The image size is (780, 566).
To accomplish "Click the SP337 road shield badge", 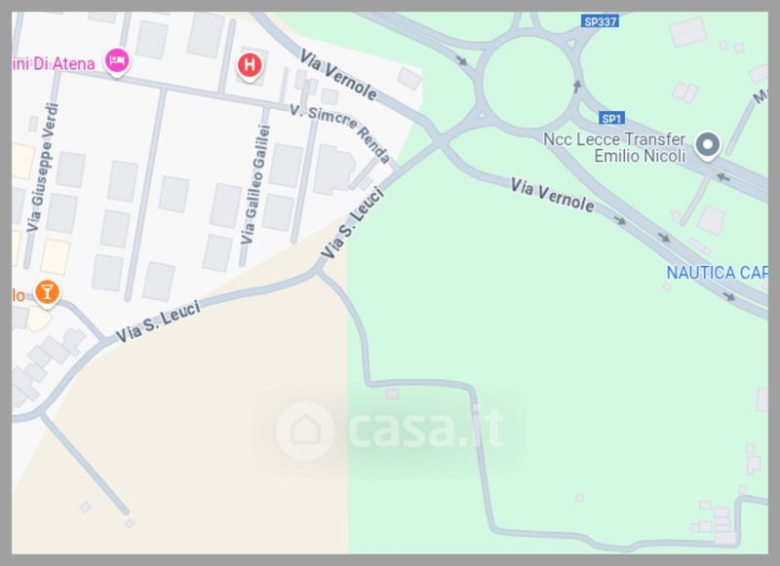I will tap(600, 21).
